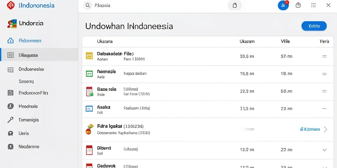Click red document icon of Bame role
The image size is (337, 168).
[90, 92]
